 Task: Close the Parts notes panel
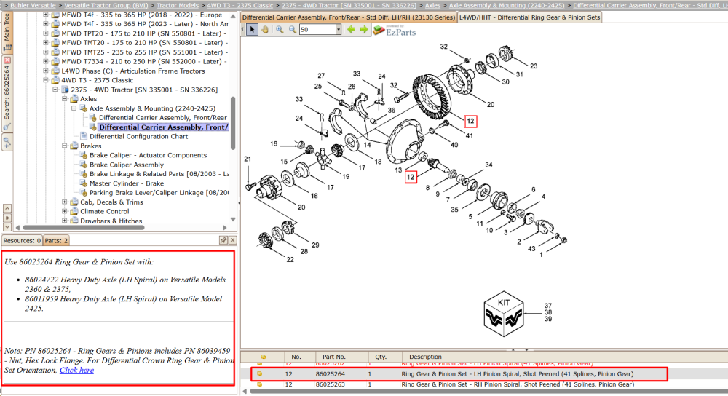[233, 240]
